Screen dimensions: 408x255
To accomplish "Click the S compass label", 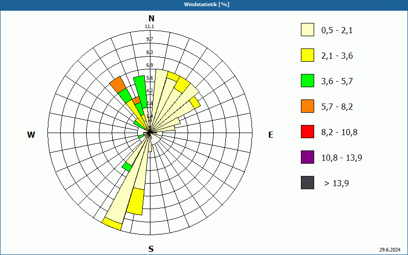I will click(x=151, y=249).
